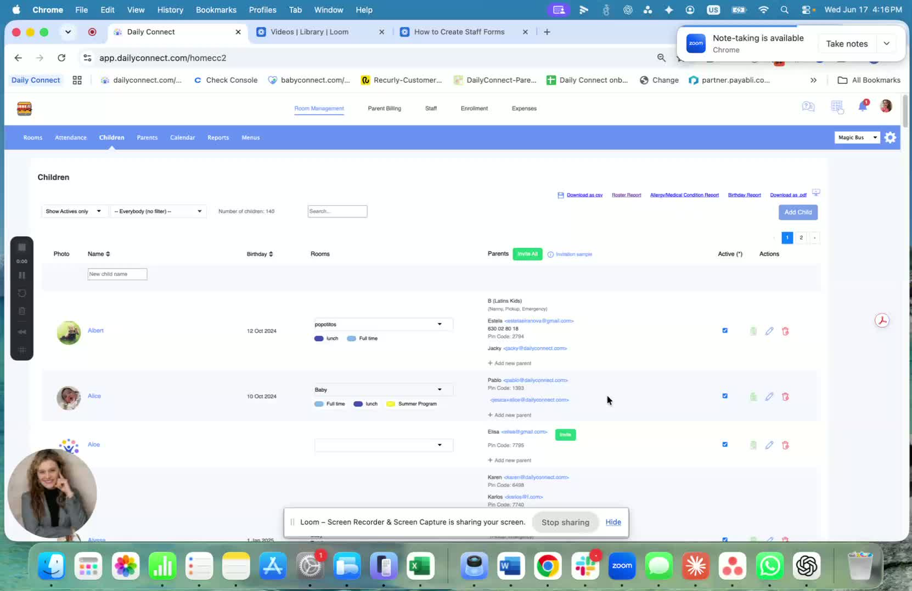Open the user profile avatar menu
912x591 pixels.
[x=886, y=106]
